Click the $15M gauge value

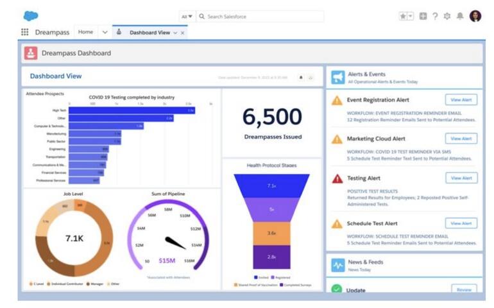[x=167, y=261]
